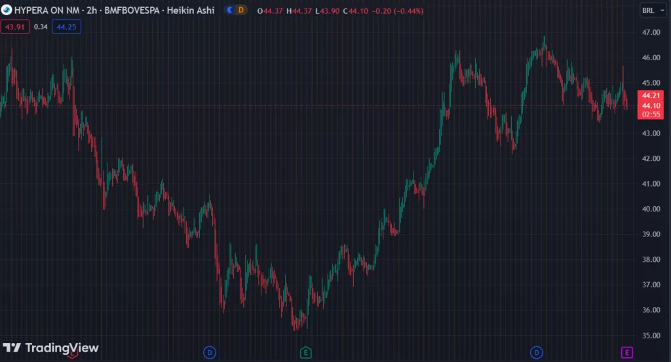Click the 36.00 price scale label
This screenshot has width=671, height=362.
[651, 310]
